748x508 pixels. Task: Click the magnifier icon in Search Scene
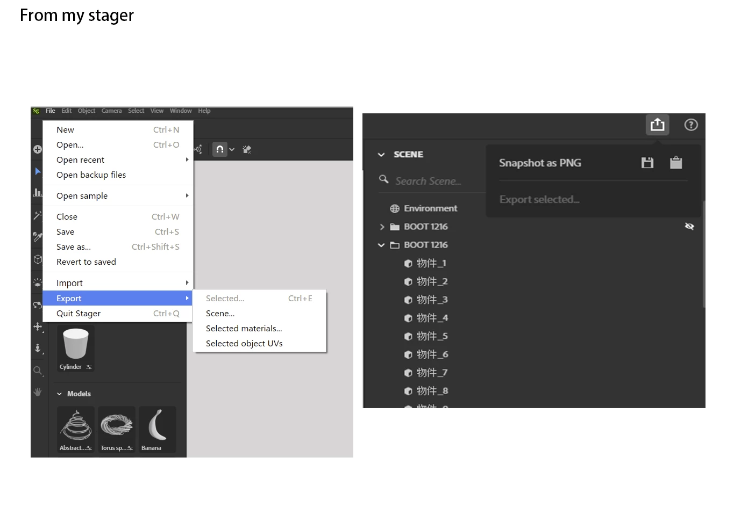pyautogui.click(x=383, y=179)
